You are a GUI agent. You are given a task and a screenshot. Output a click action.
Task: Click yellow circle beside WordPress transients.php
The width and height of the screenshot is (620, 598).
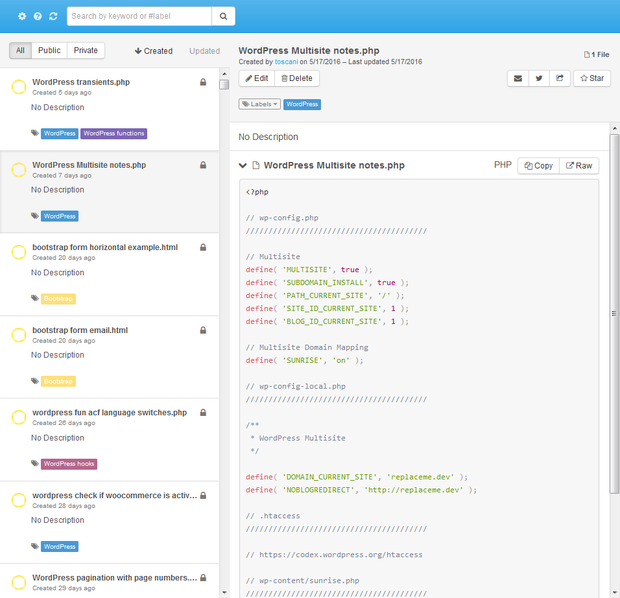point(19,87)
